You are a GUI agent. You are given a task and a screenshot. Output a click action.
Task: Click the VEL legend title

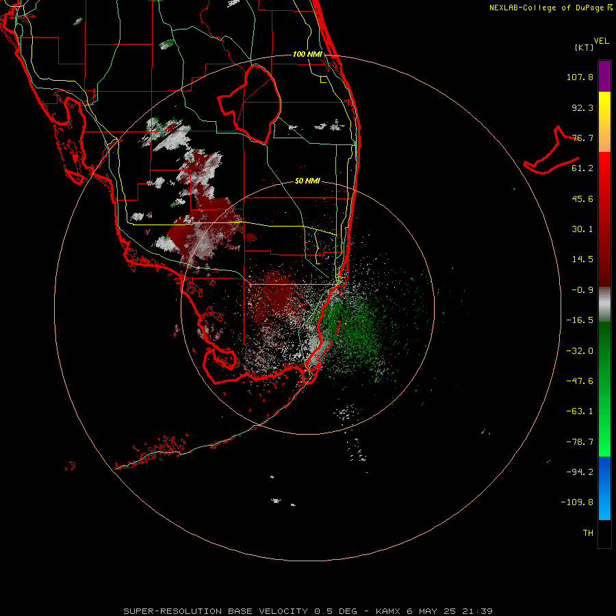[x=601, y=40]
